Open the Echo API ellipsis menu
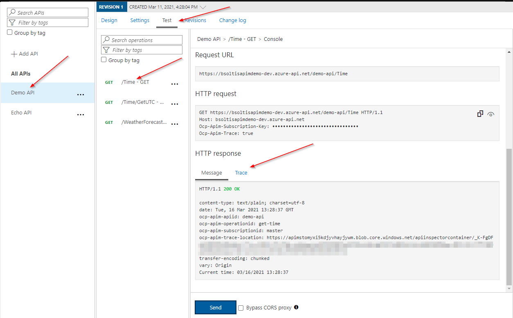This screenshot has width=513, height=318. [x=81, y=114]
